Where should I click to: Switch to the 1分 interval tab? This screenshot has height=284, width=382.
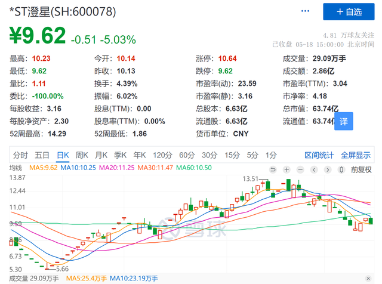[x=271, y=155]
